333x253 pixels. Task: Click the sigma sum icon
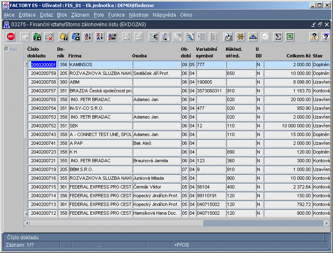point(278,37)
